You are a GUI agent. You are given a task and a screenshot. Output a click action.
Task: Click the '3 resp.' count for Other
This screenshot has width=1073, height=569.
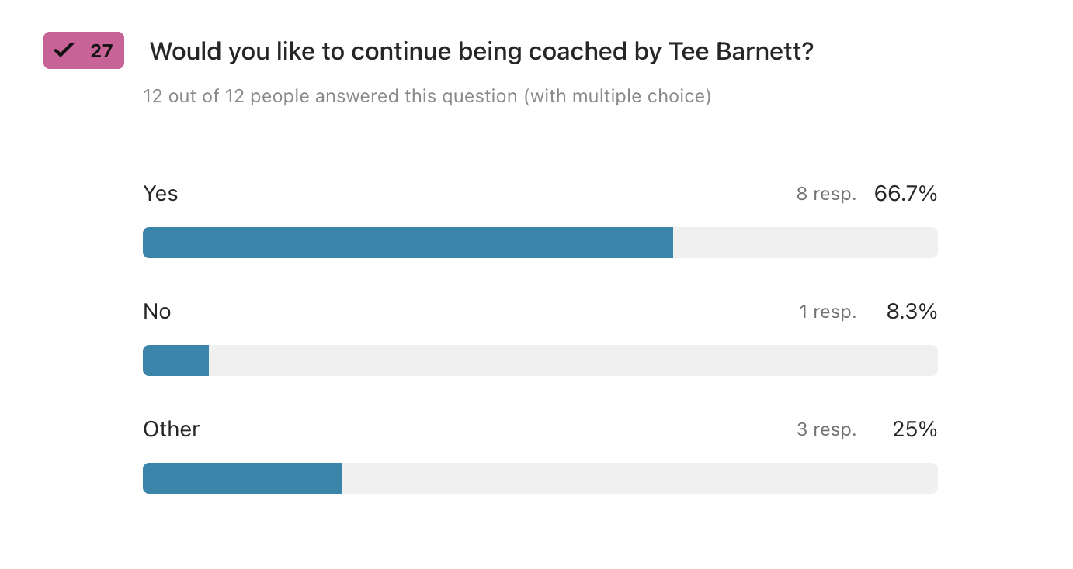(x=826, y=430)
